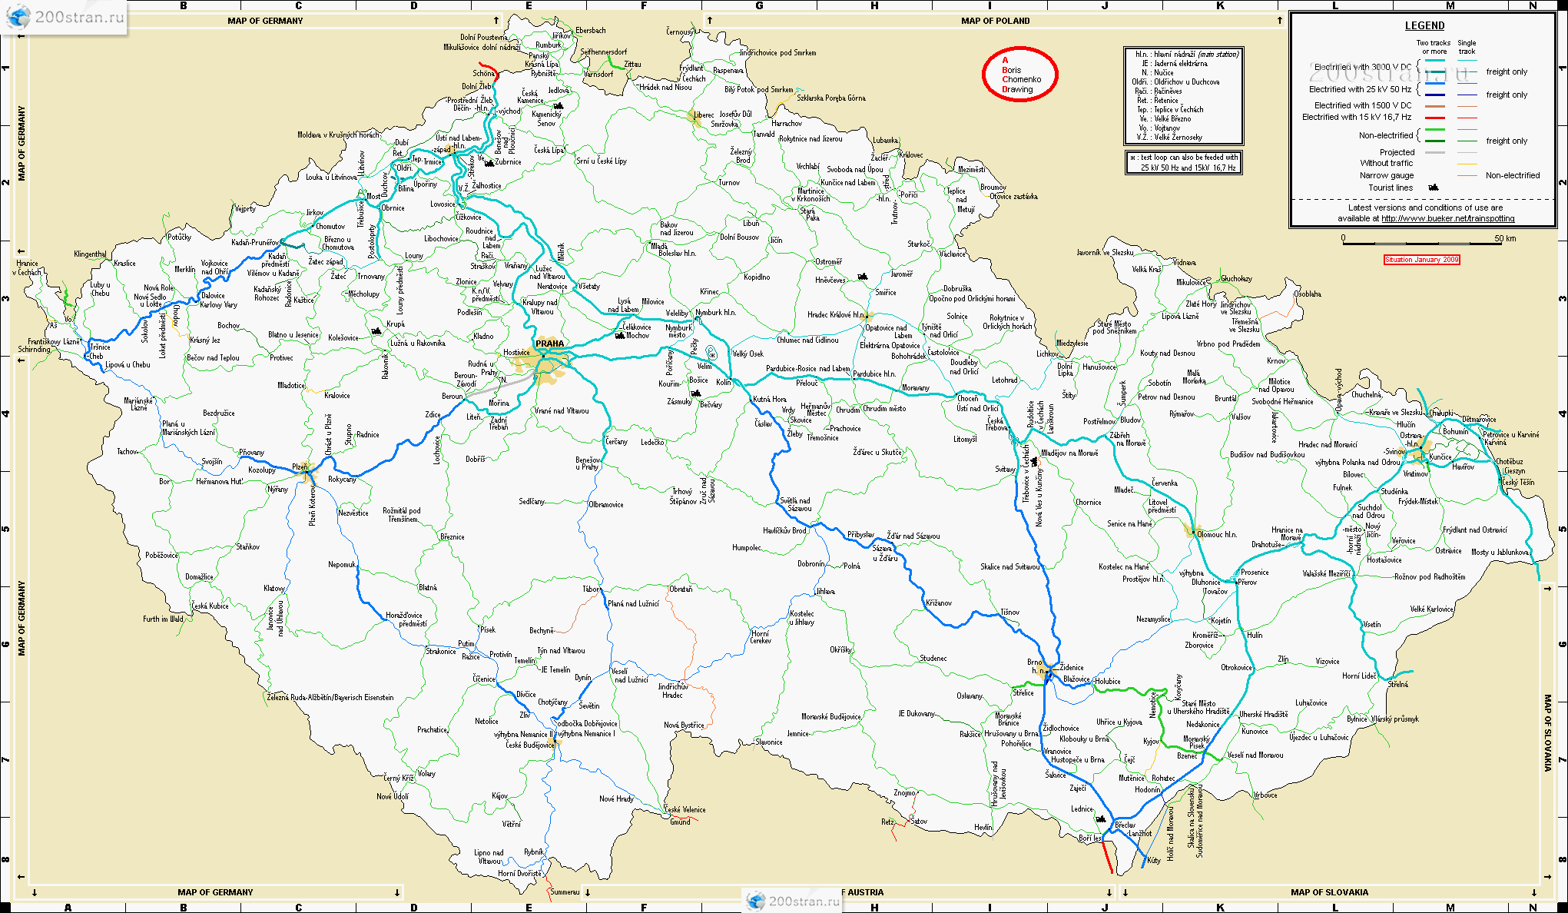Click steam locomotive icon near Lužná u Rakovníka
Image resolution: width=1568 pixels, height=913 pixels.
tap(376, 331)
